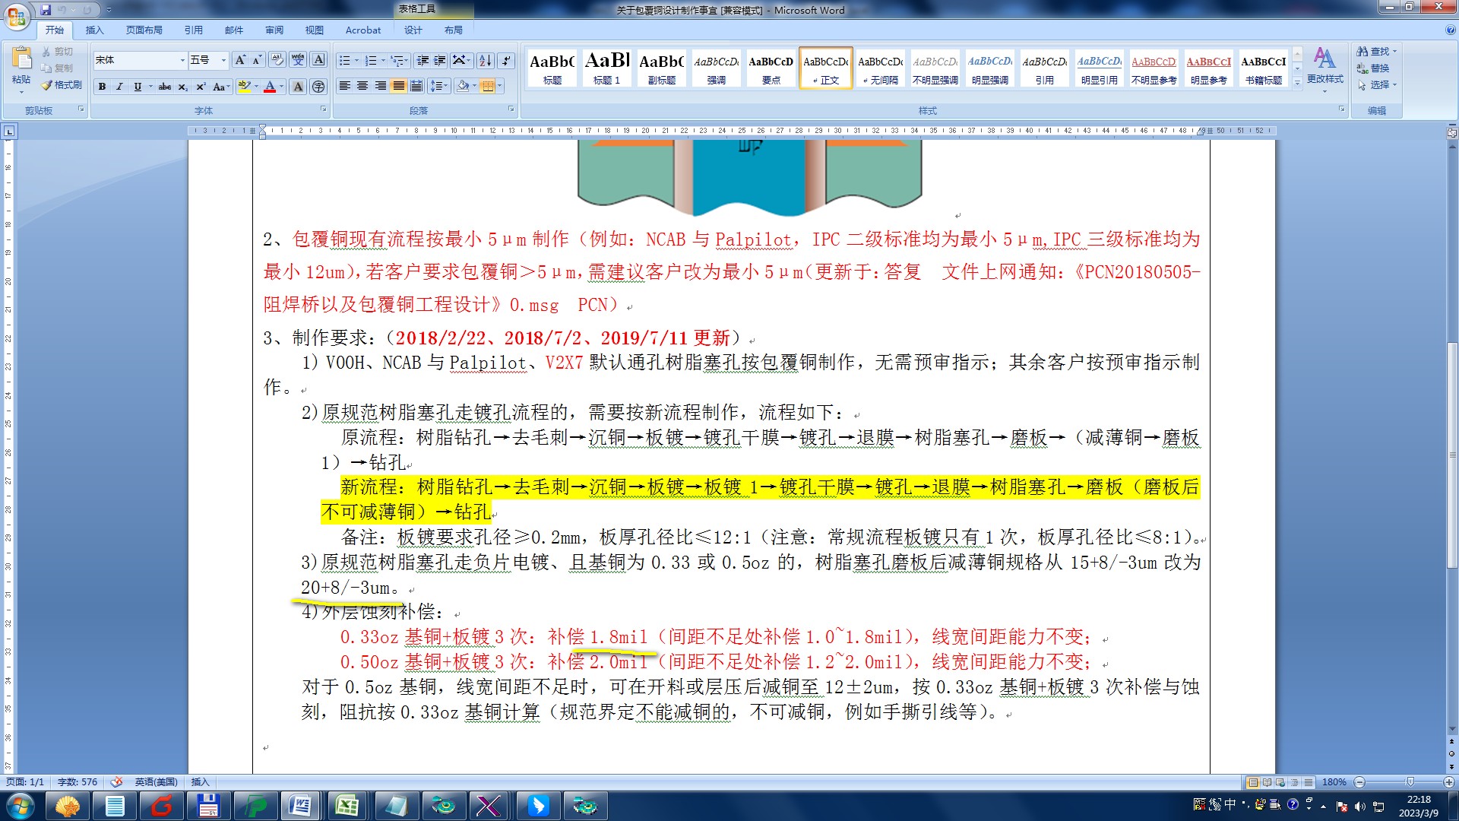The height and width of the screenshot is (821, 1459).
Task: Apply the 标题 1 style
Action: click(606, 68)
